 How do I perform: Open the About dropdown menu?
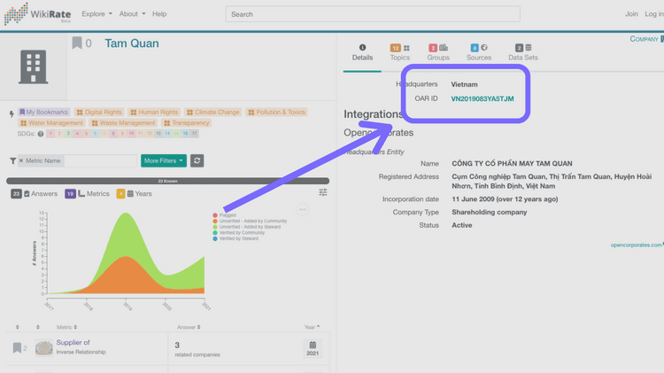pos(132,14)
